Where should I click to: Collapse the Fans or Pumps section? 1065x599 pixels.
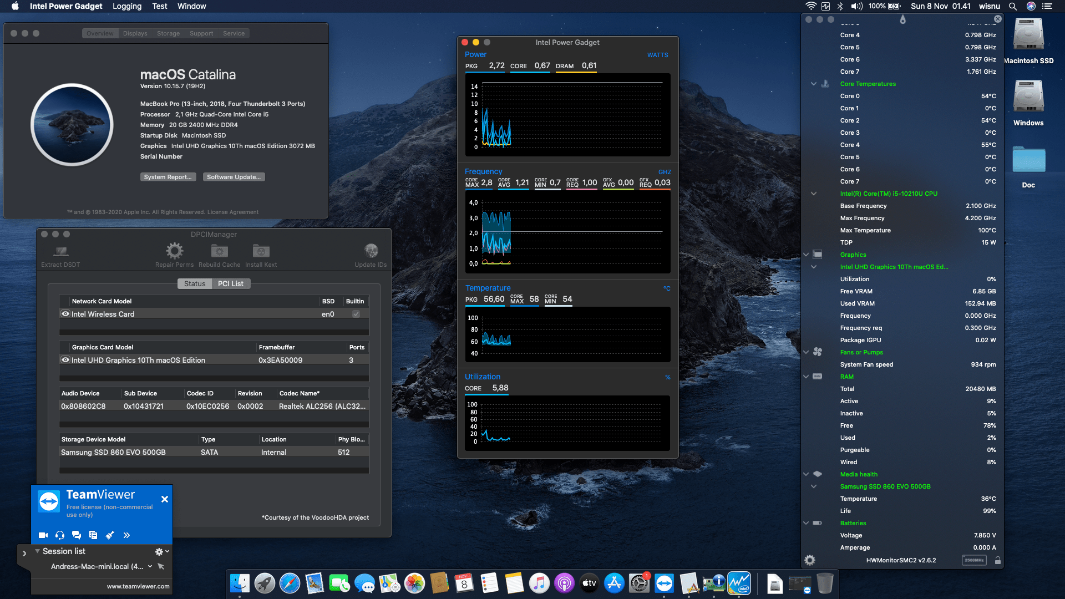pos(806,352)
